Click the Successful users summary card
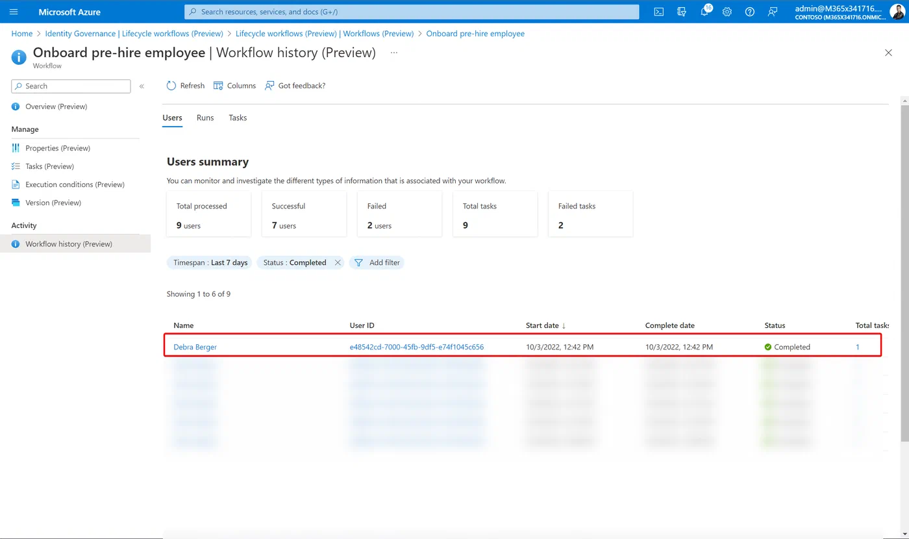 coord(304,214)
